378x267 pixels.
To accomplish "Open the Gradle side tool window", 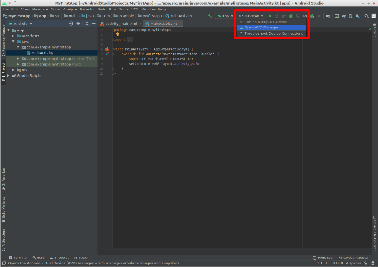I will point(375,30).
